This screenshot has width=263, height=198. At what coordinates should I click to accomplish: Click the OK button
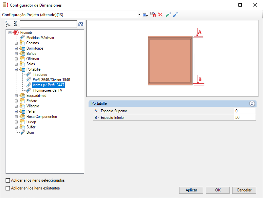point(217,190)
